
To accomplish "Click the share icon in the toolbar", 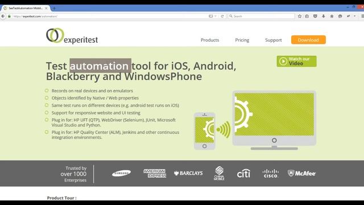I will coord(348,17).
